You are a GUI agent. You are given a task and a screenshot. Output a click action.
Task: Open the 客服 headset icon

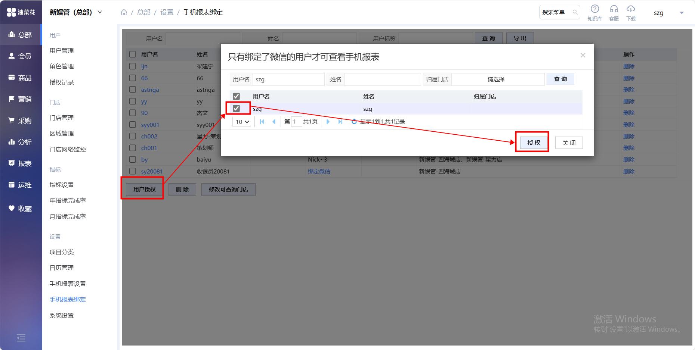[614, 13]
